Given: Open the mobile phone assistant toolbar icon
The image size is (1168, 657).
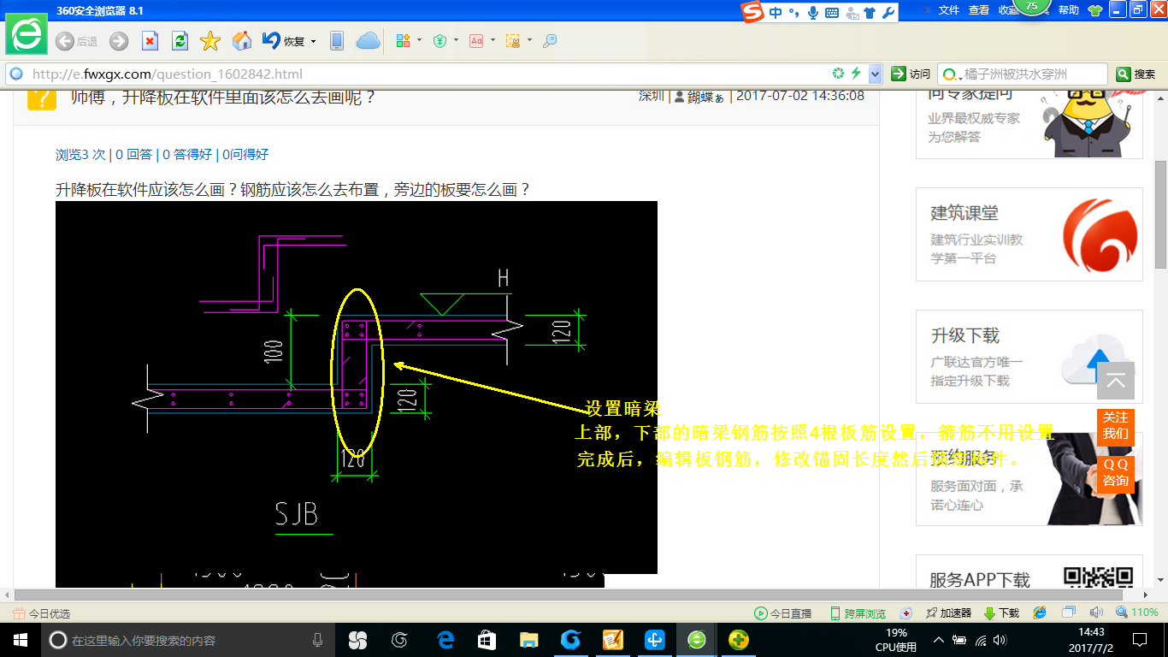Looking at the screenshot, I should [x=337, y=40].
